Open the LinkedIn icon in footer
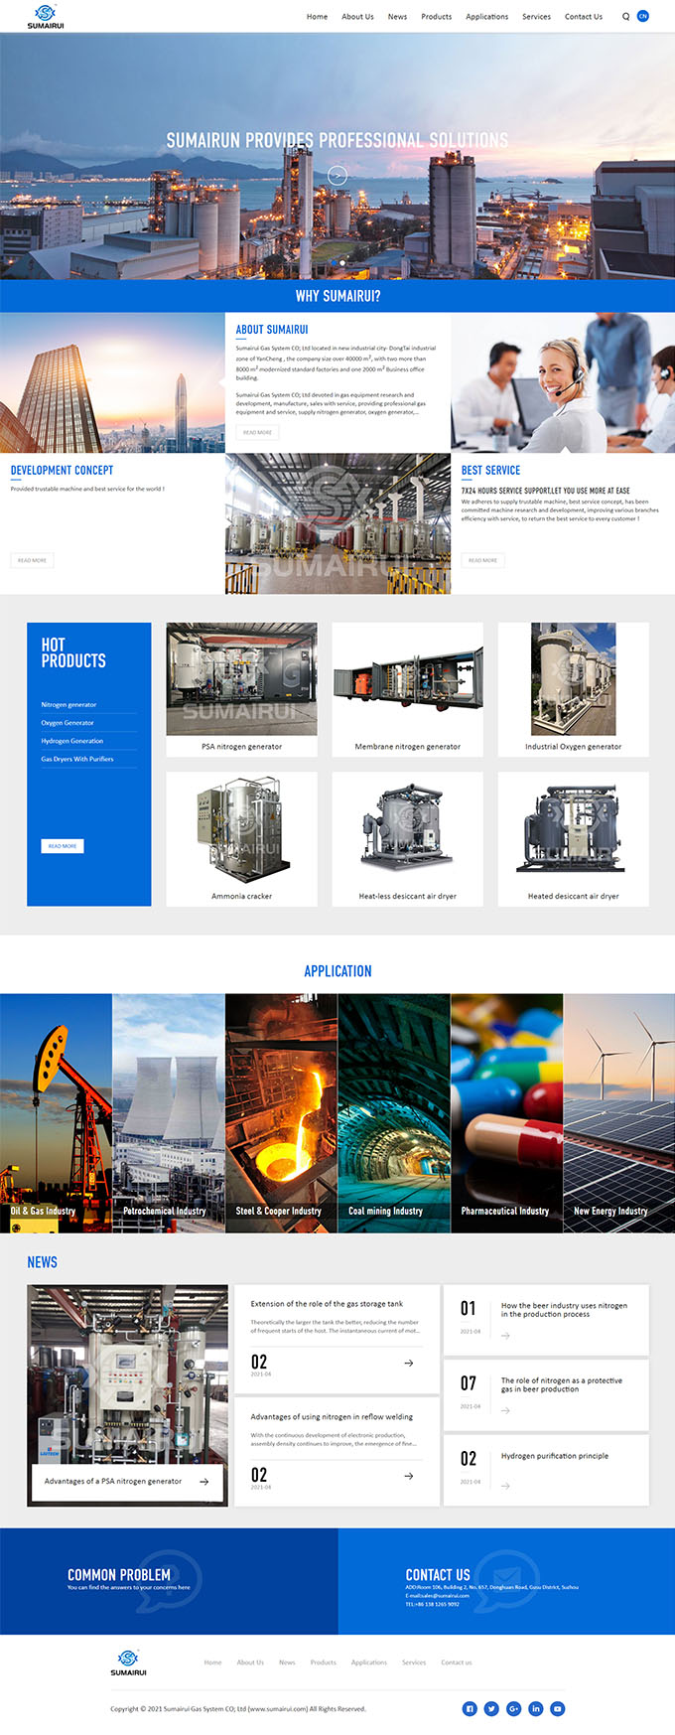 click(x=535, y=1708)
